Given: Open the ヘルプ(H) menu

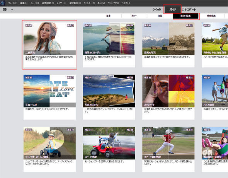Looking at the screenshot, I should (x=126, y=3).
